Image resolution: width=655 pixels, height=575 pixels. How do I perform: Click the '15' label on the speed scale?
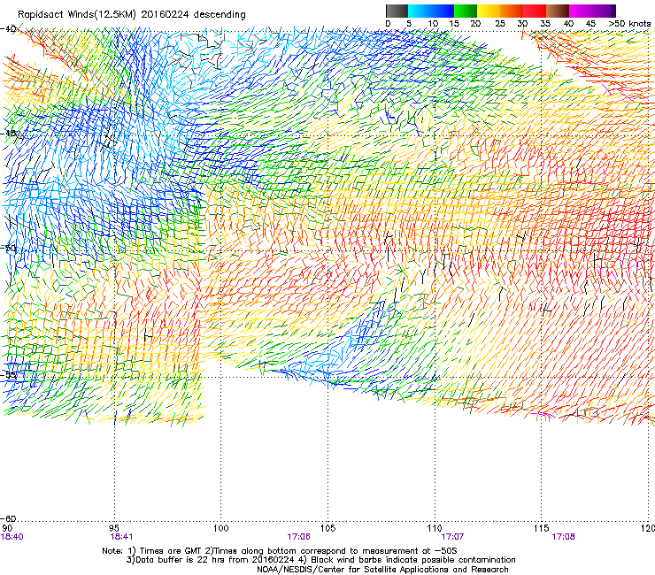(x=454, y=24)
